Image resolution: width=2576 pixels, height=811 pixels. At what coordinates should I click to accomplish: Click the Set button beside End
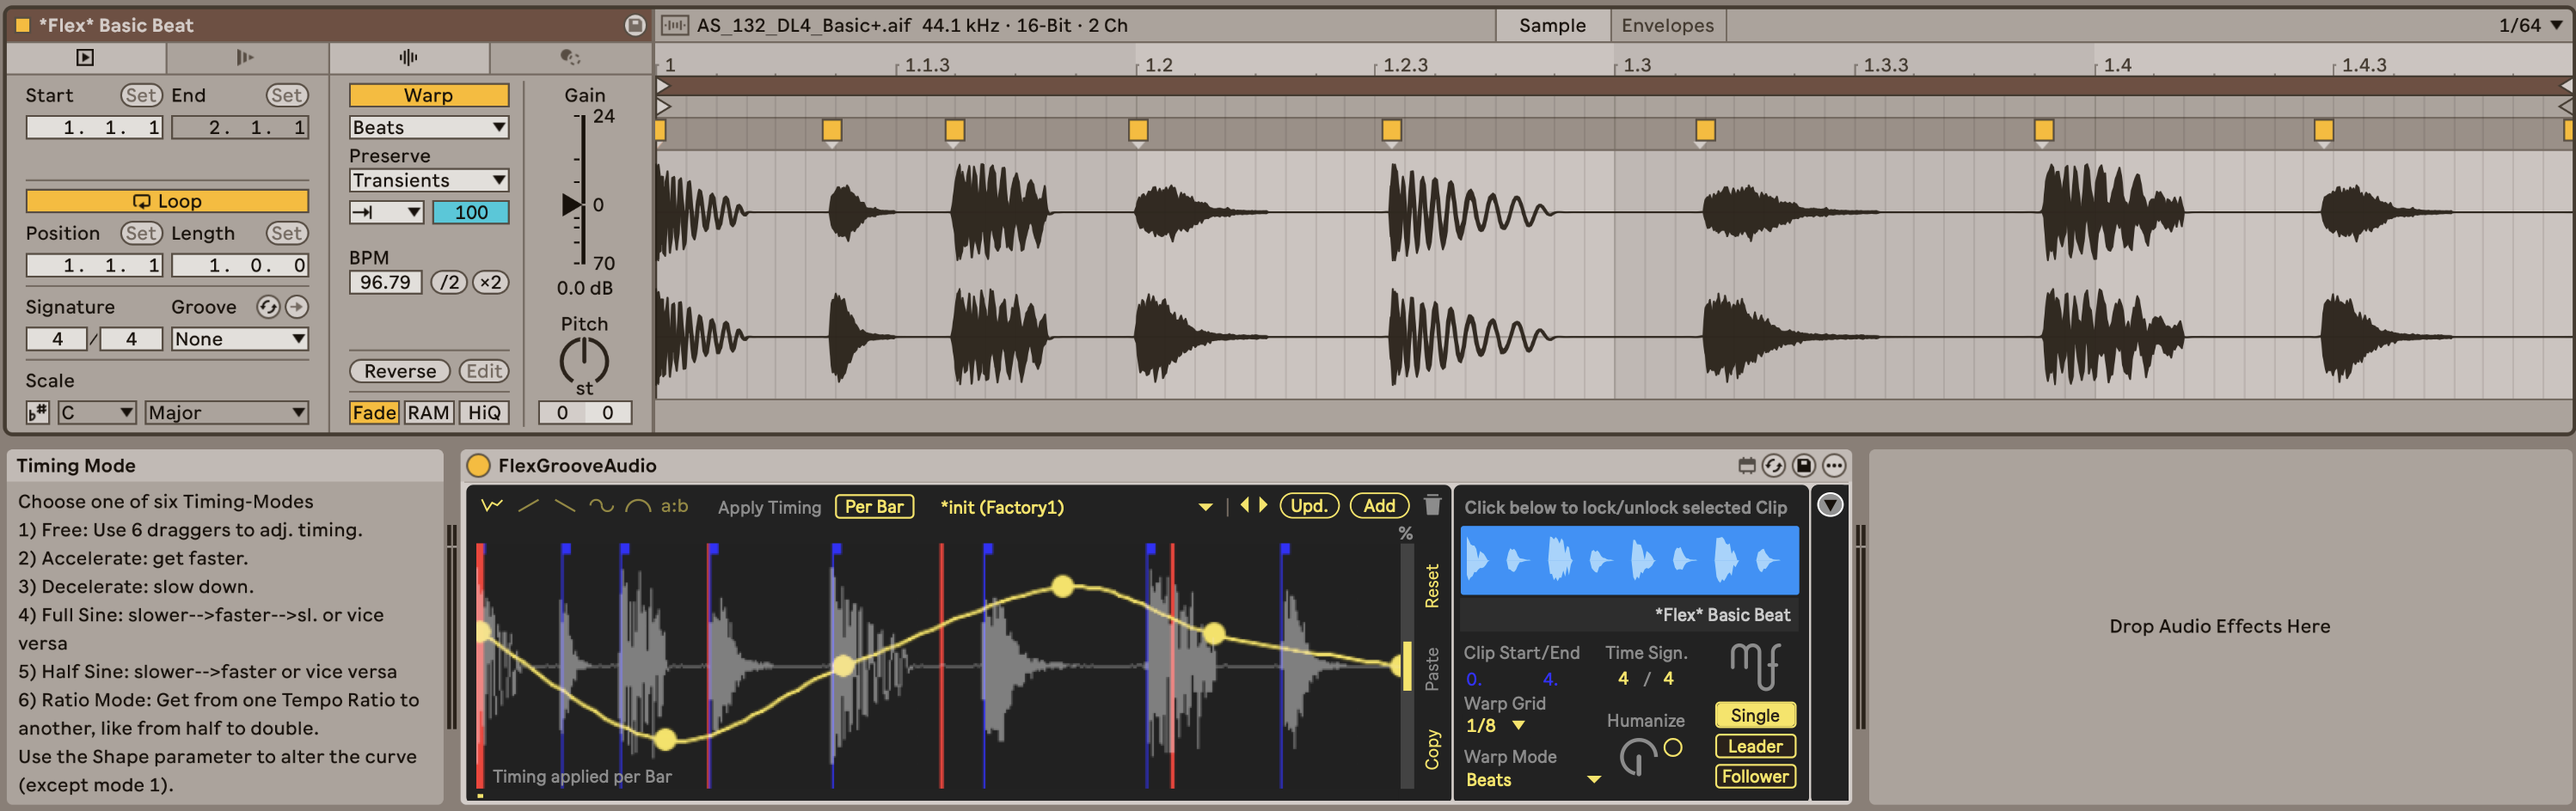pyautogui.click(x=287, y=95)
